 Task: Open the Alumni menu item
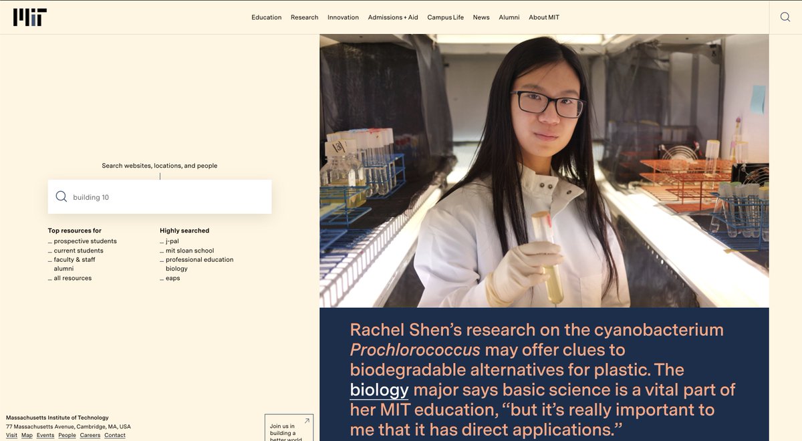(509, 17)
